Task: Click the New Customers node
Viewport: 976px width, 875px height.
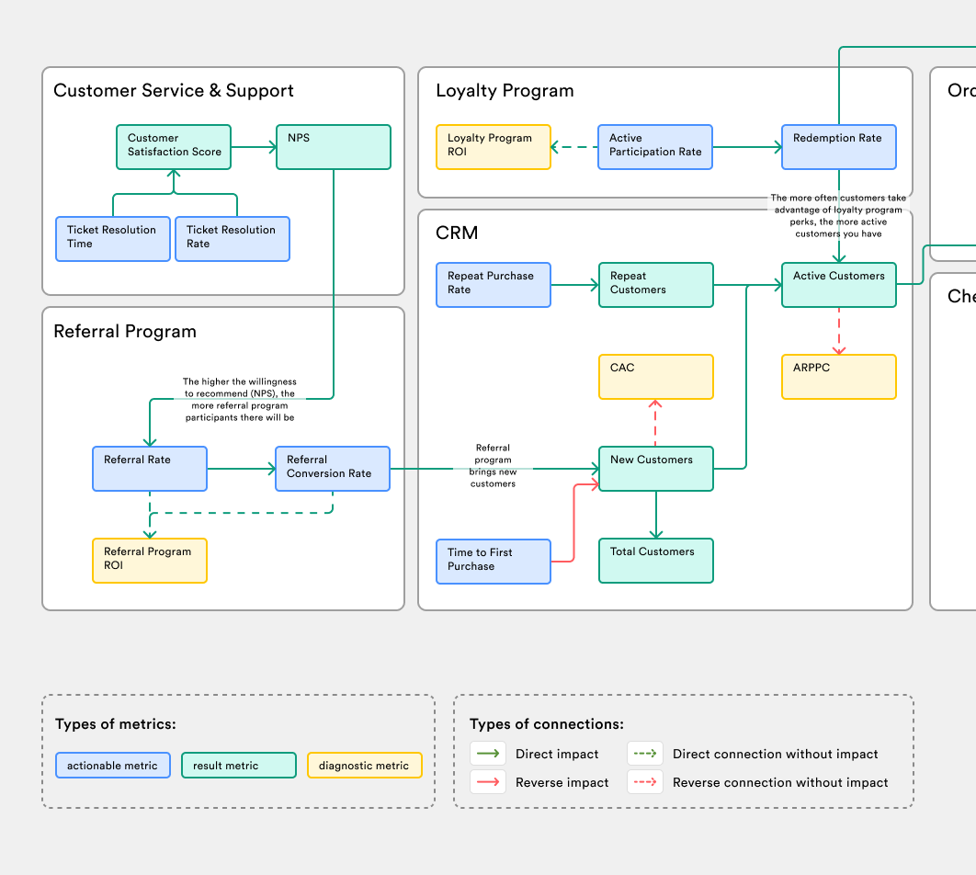Action: click(x=656, y=469)
